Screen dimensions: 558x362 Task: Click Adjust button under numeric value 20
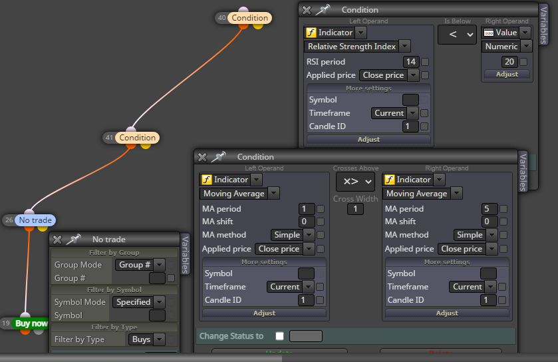pyautogui.click(x=507, y=75)
